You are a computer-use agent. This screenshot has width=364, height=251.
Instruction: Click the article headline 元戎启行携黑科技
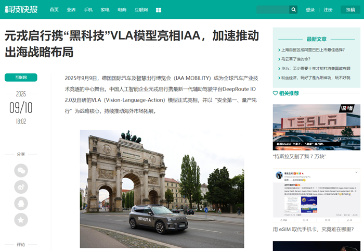[132, 44]
